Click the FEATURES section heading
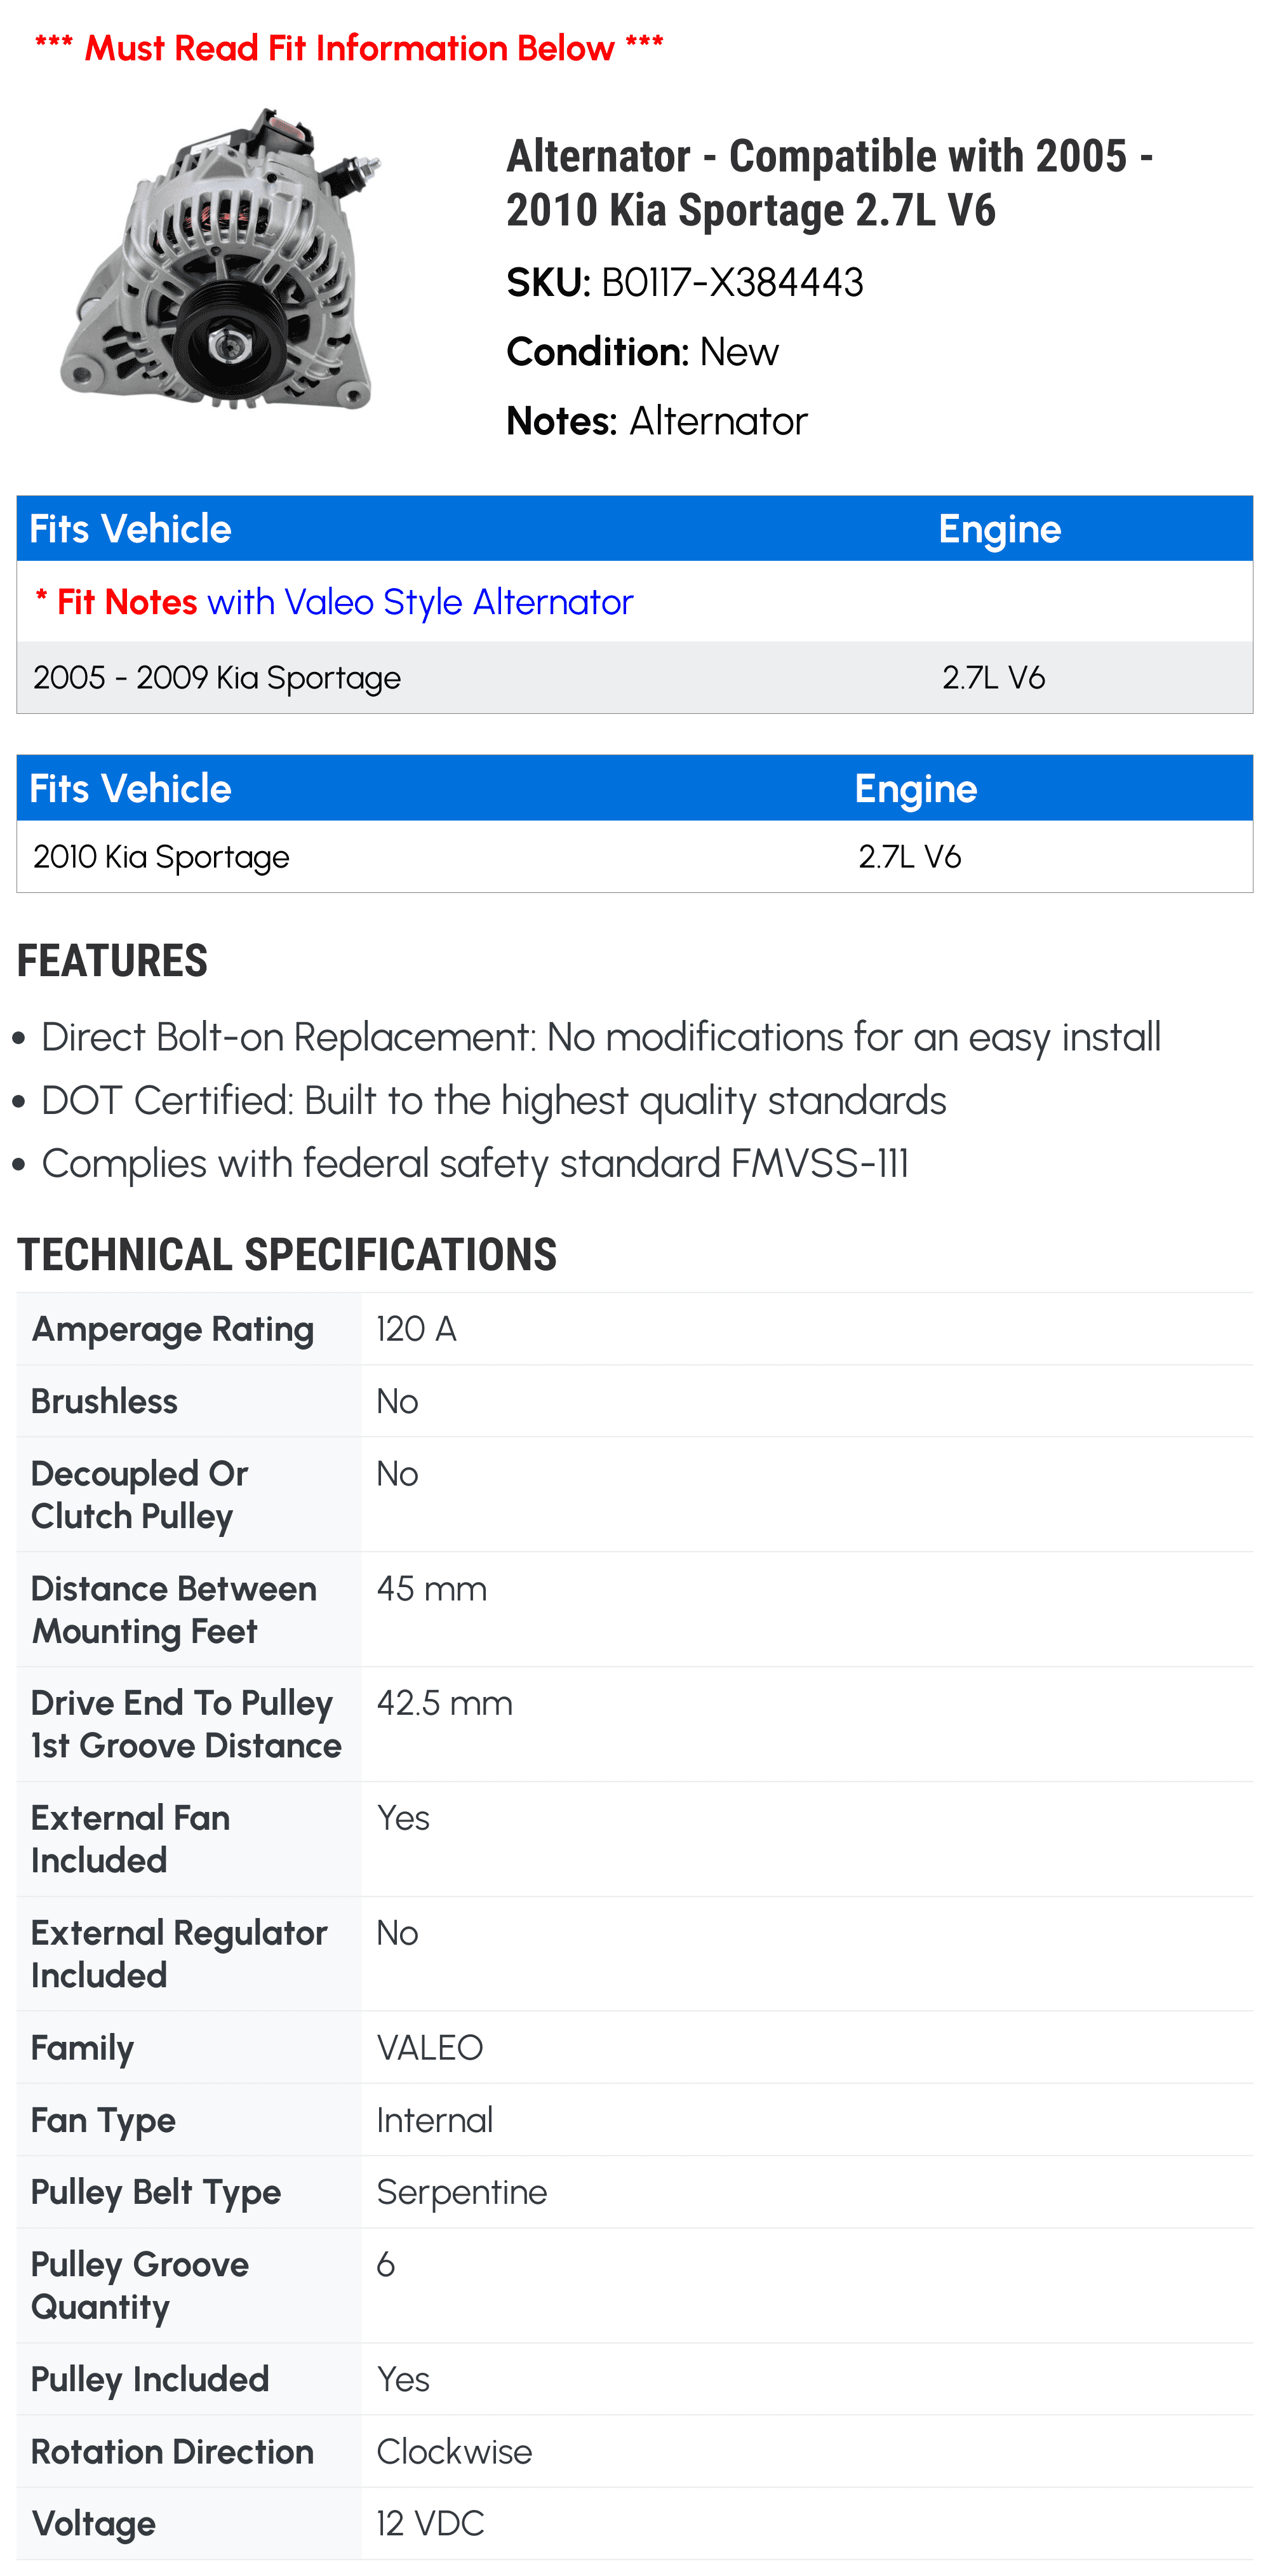Screen dimensions: 1270x2576 [112, 961]
